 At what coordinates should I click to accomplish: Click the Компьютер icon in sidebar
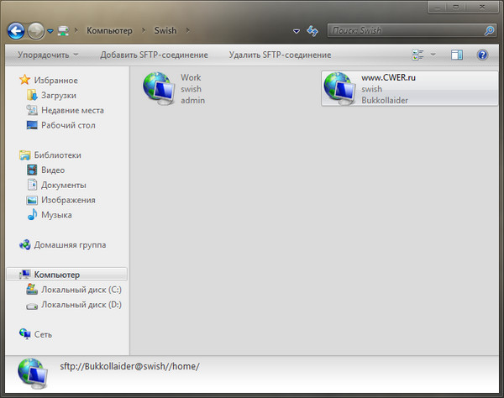(x=24, y=275)
